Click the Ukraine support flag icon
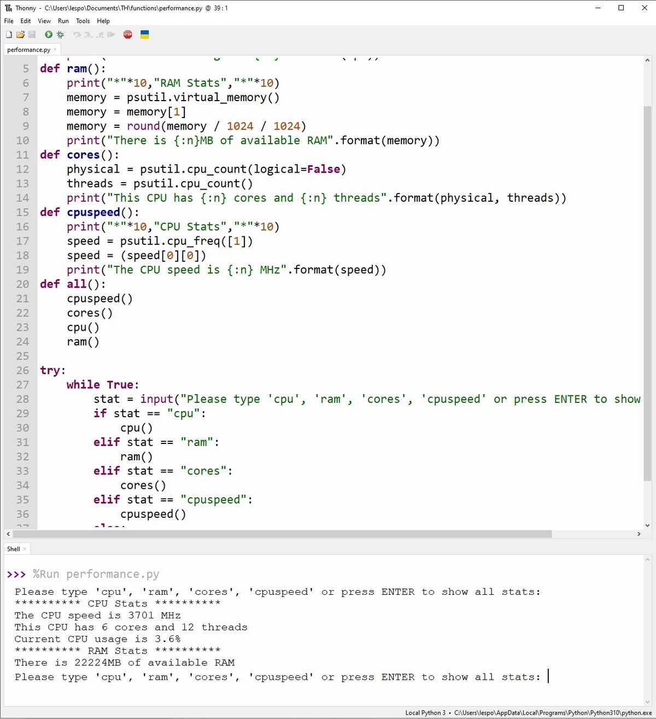The width and height of the screenshot is (656, 719). click(144, 34)
